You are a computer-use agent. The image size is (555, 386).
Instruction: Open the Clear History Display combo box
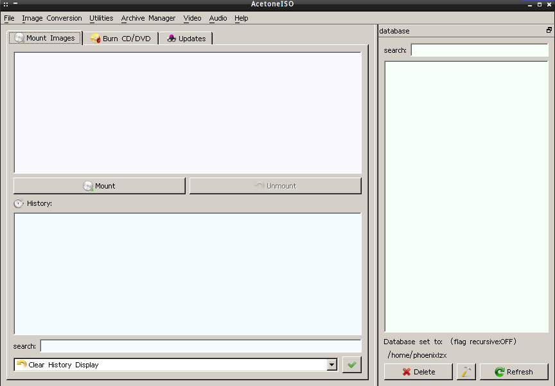(175, 365)
